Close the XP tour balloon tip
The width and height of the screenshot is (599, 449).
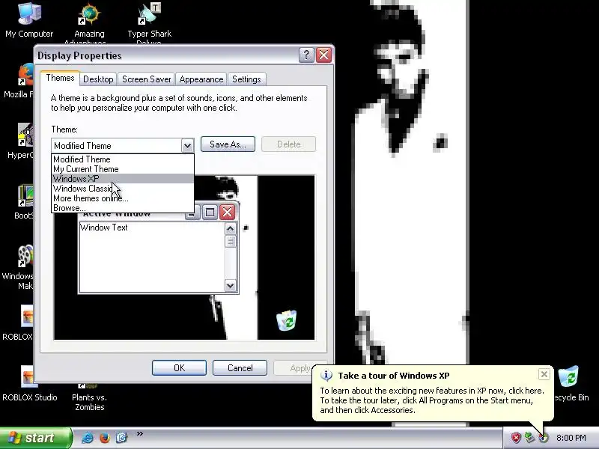[x=544, y=374]
